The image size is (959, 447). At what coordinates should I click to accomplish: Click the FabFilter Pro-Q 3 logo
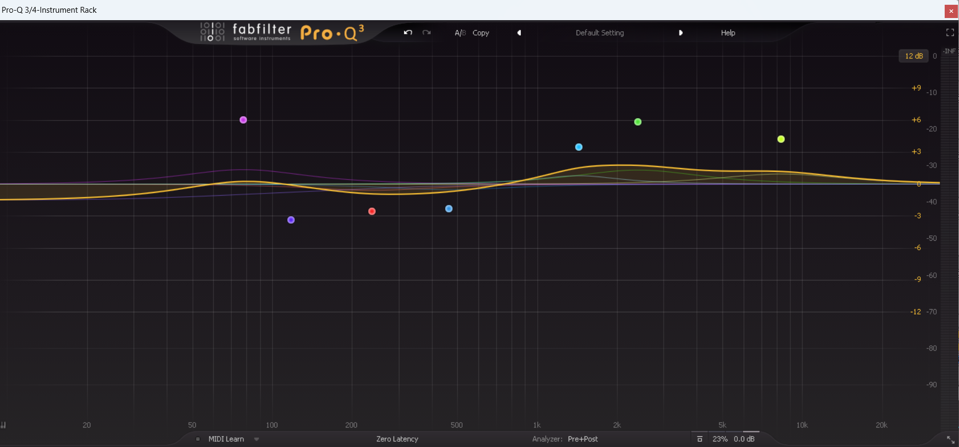[x=282, y=32]
